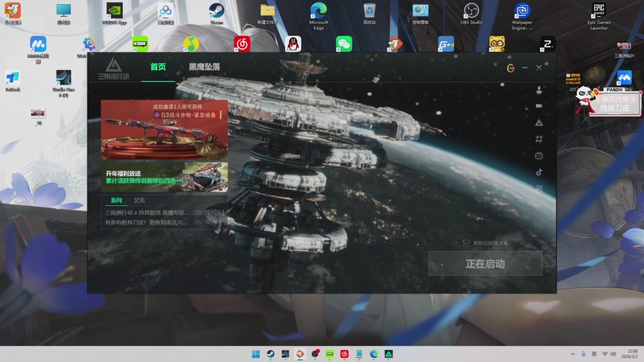Open the Studio One 6 desktop shortcut

pyautogui.click(x=64, y=83)
